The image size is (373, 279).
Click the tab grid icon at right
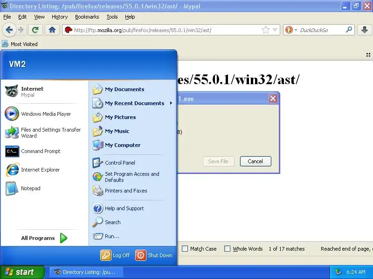tap(368, 55)
